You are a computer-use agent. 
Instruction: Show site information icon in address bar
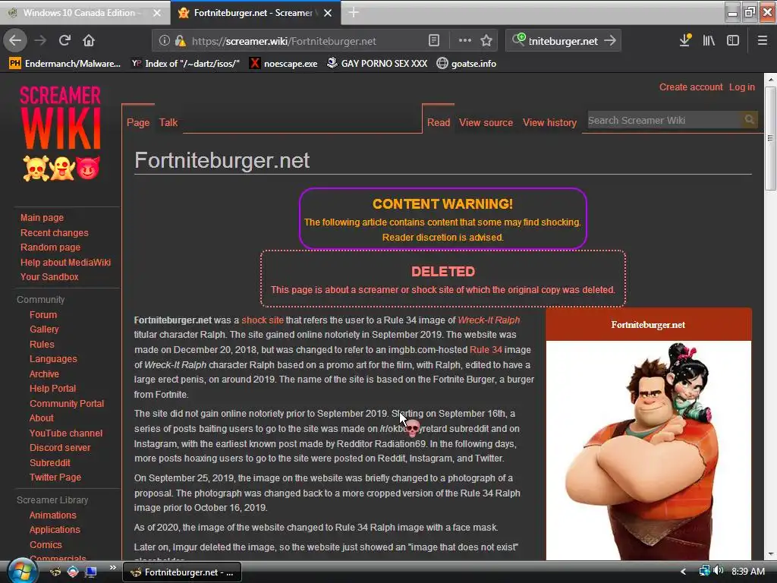click(x=164, y=41)
